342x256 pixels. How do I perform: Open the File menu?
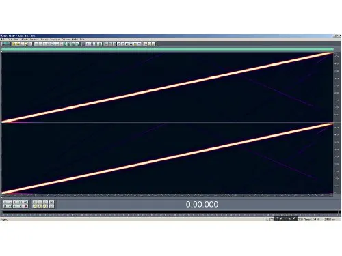4,40
